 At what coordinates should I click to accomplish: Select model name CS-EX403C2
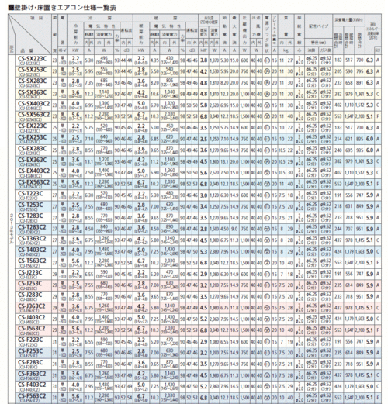[x=33, y=171]
